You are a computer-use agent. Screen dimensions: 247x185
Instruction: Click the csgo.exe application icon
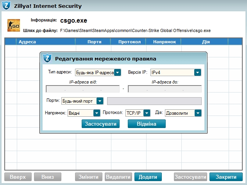tap(14, 25)
